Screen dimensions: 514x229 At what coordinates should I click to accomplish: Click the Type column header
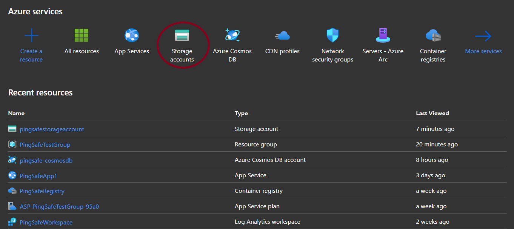241,113
